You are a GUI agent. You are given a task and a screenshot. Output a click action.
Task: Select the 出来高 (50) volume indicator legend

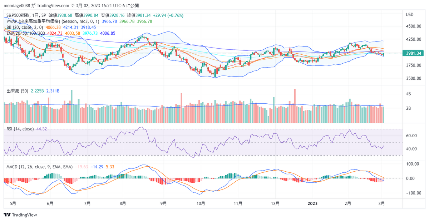18,91
